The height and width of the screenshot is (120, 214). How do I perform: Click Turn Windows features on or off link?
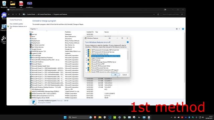(18, 27)
